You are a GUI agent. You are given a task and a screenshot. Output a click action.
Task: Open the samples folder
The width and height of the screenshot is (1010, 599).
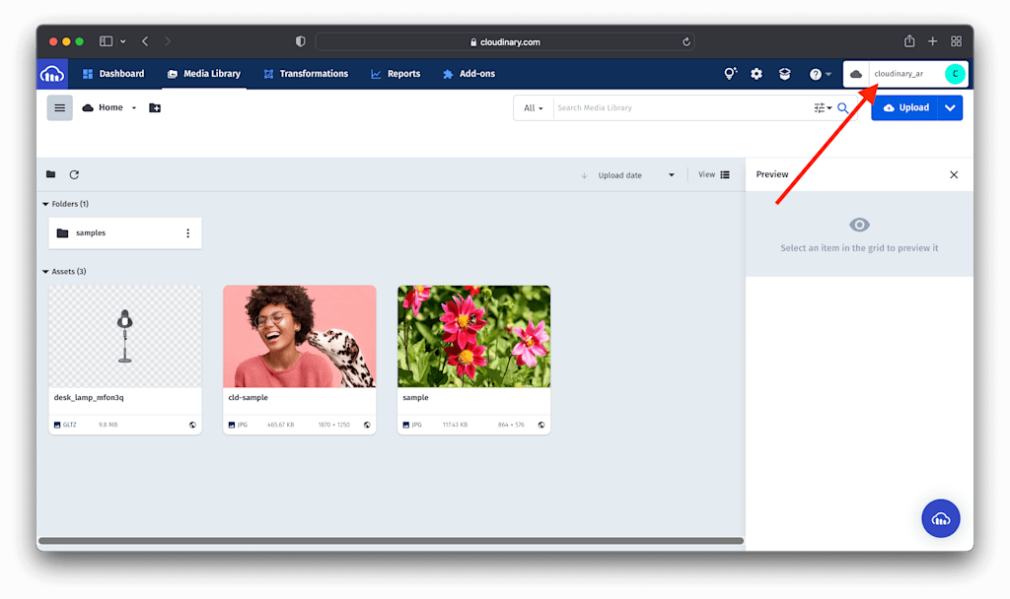tap(125, 233)
